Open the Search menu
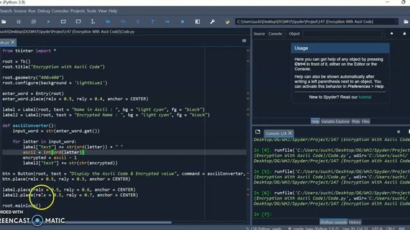Screen dimensions: 410x230 pyautogui.click(x=6, y=11)
